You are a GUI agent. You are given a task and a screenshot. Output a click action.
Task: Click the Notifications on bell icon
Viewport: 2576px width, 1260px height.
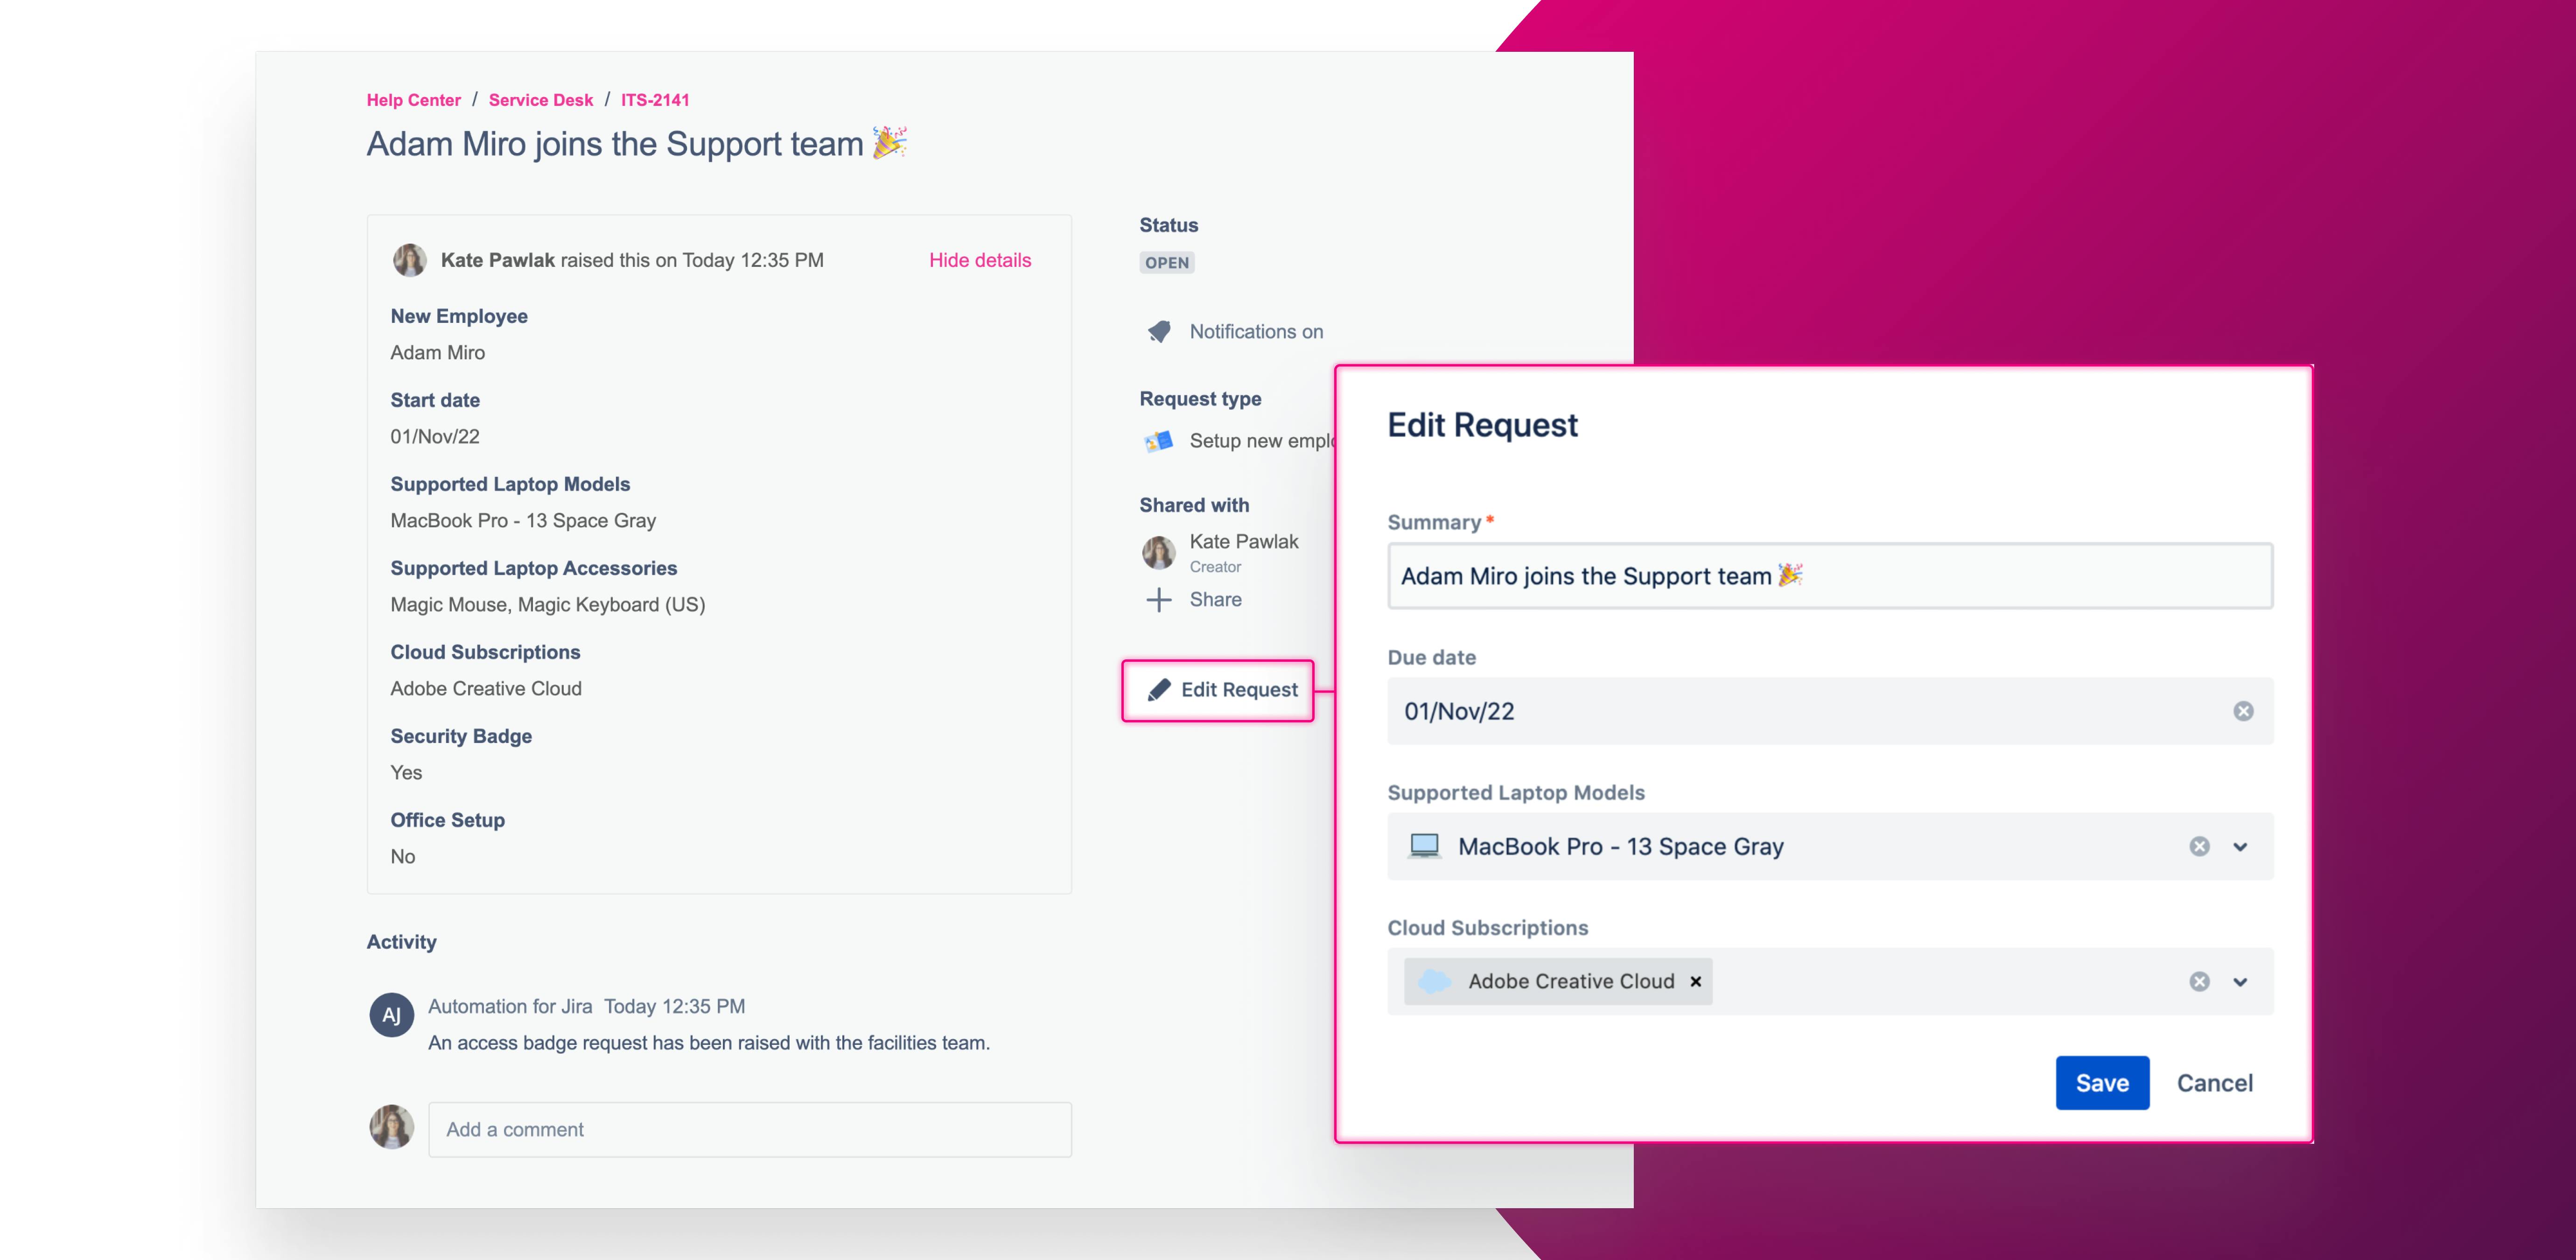(x=1159, y=331)
